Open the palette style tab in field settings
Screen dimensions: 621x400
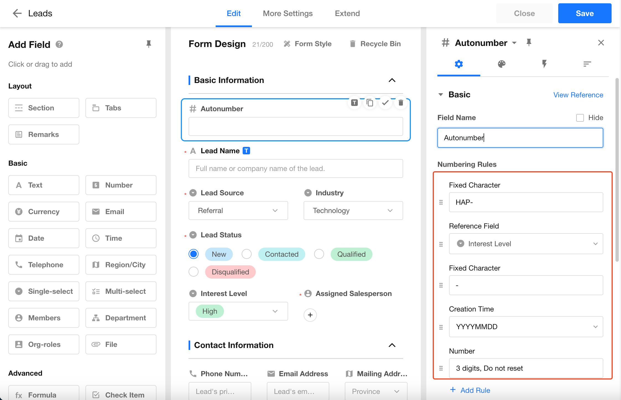(502, 64)
